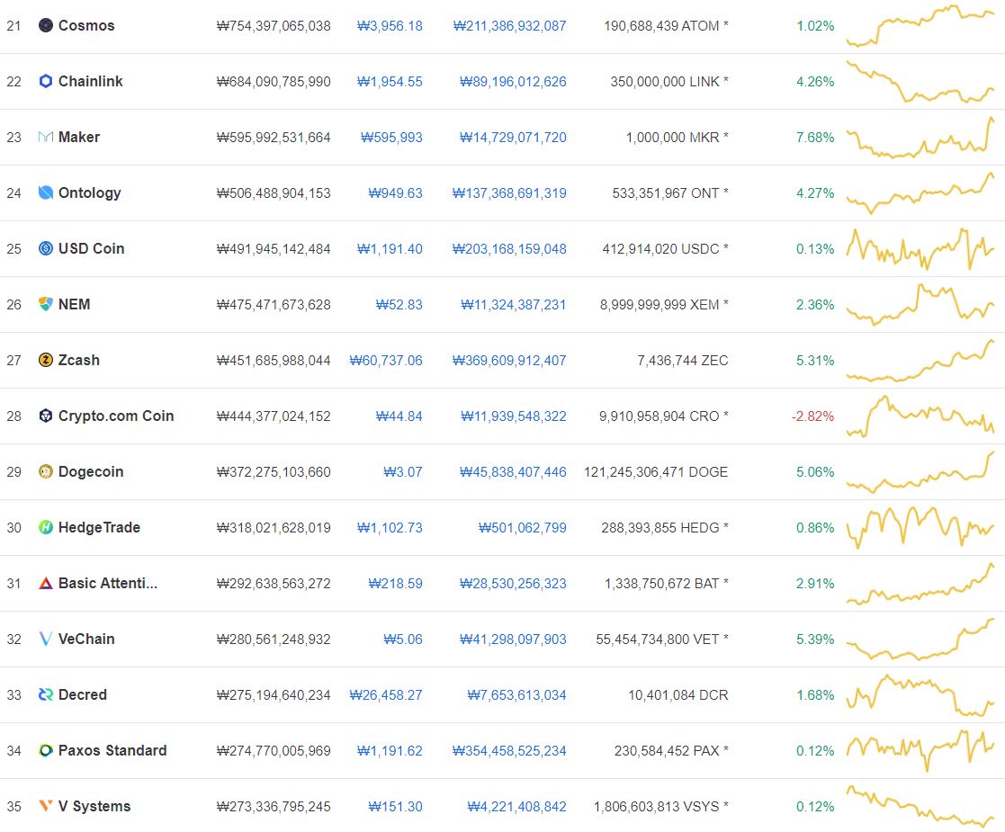The image size is (1005, 832).
Task: Select V Systems rank number 35
Action: point(14,807)
